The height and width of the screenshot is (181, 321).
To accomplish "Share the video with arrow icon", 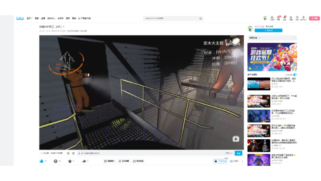I will pyautogui.click(x=84, y=161).
